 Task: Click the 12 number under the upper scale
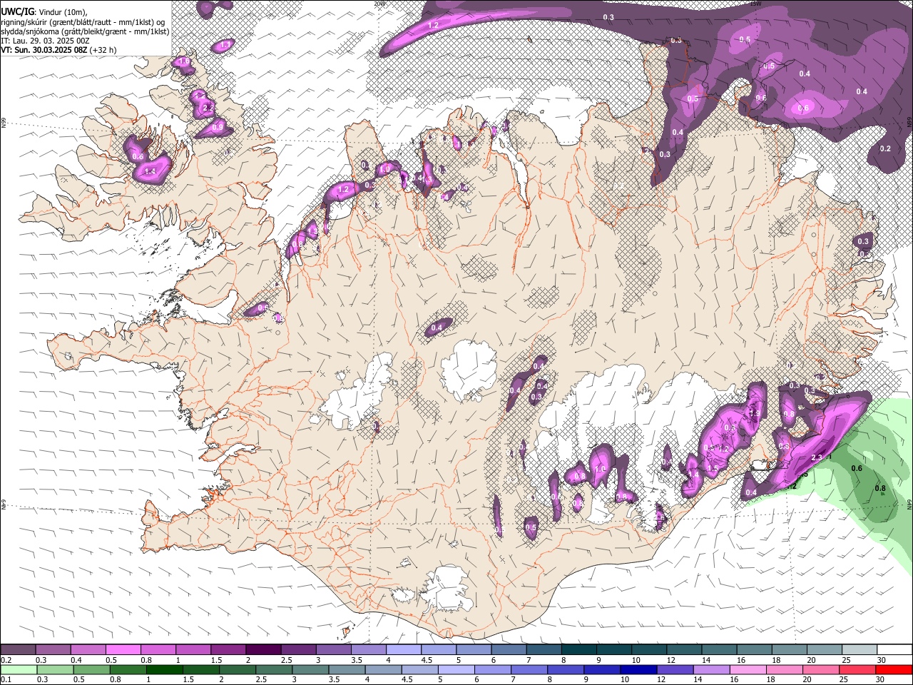(x=670, y=660)
